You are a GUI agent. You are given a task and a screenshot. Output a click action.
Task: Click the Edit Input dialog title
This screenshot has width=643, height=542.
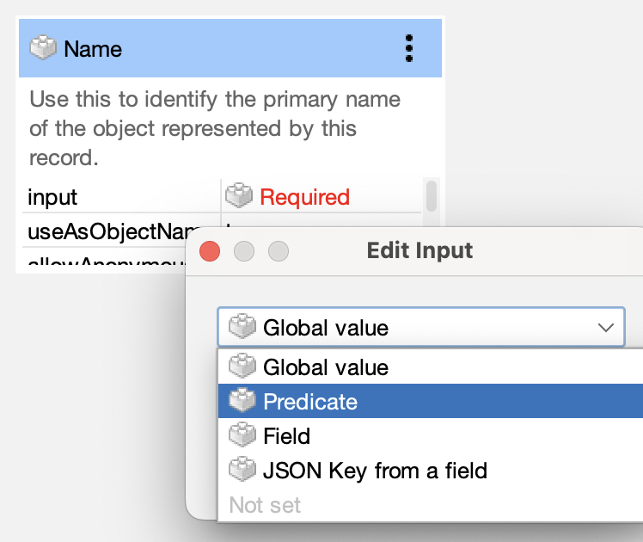[x=419, y=250]
